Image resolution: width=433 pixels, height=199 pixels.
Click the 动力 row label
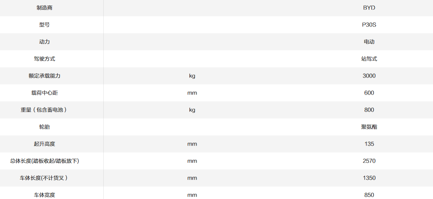click(x=44, y=42)
